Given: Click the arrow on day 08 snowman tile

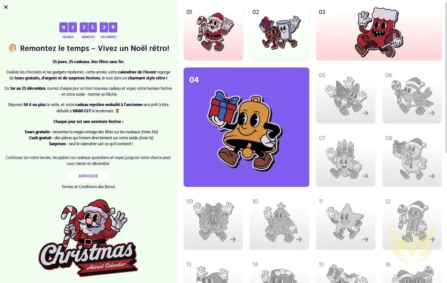Looking at the screenshot, I should click(x=432, y=176).
